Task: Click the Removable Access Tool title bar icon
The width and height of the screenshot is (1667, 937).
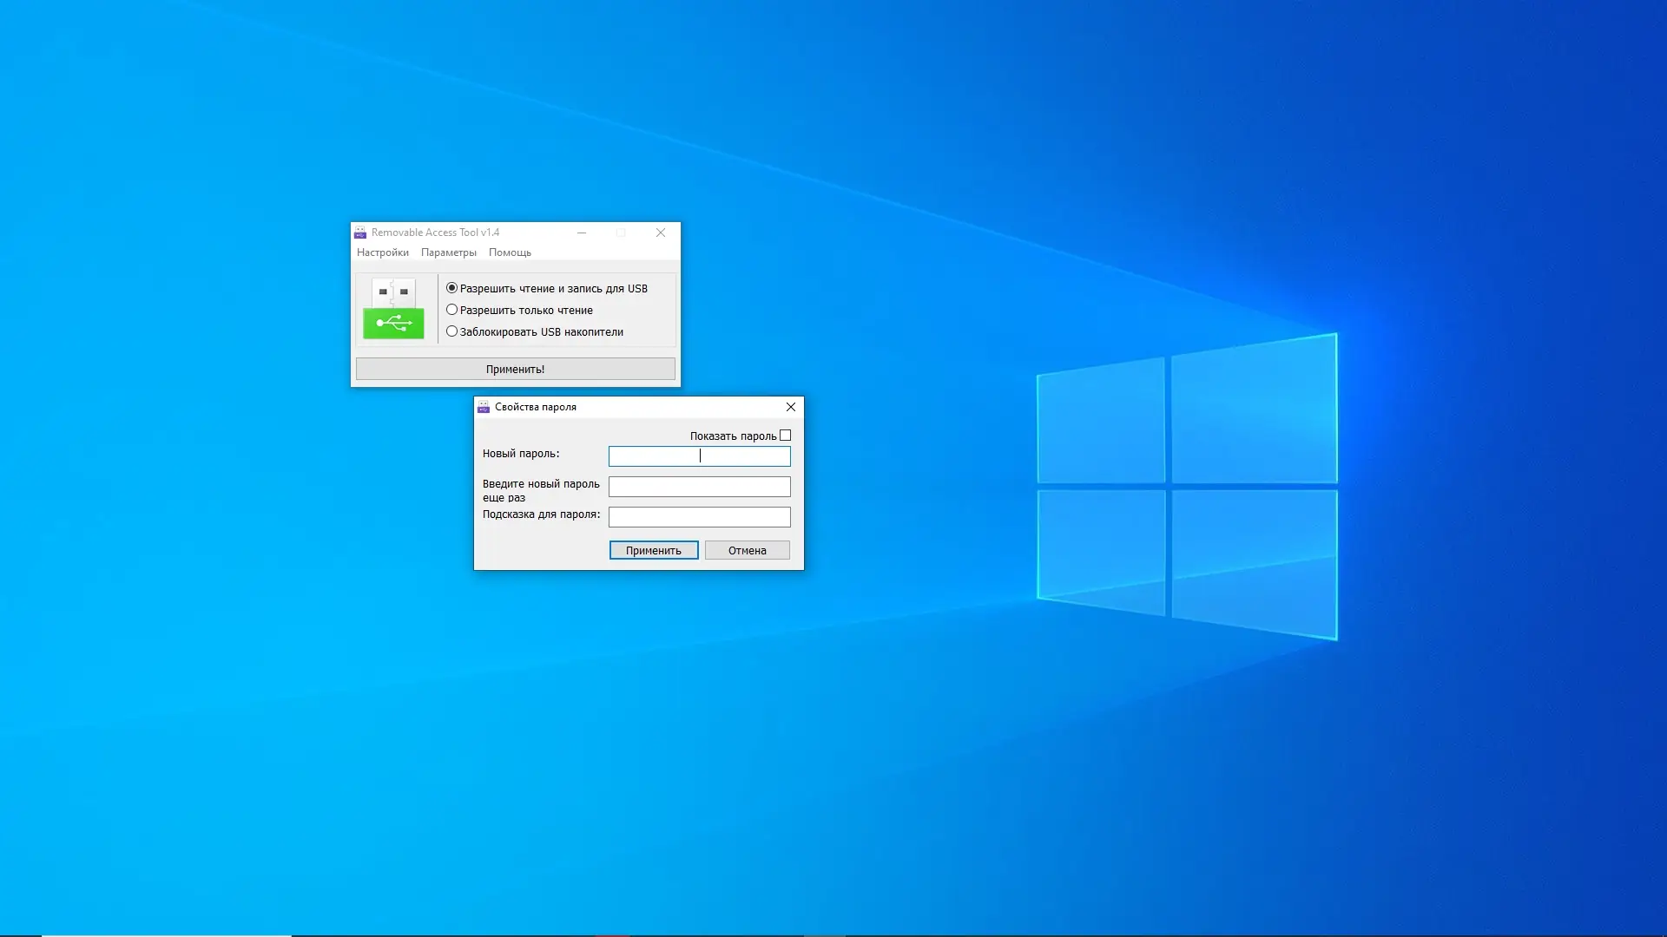Action: click(x=360, y=233)
